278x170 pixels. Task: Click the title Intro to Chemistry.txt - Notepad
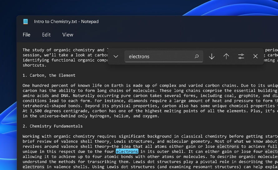pos(66,21)
